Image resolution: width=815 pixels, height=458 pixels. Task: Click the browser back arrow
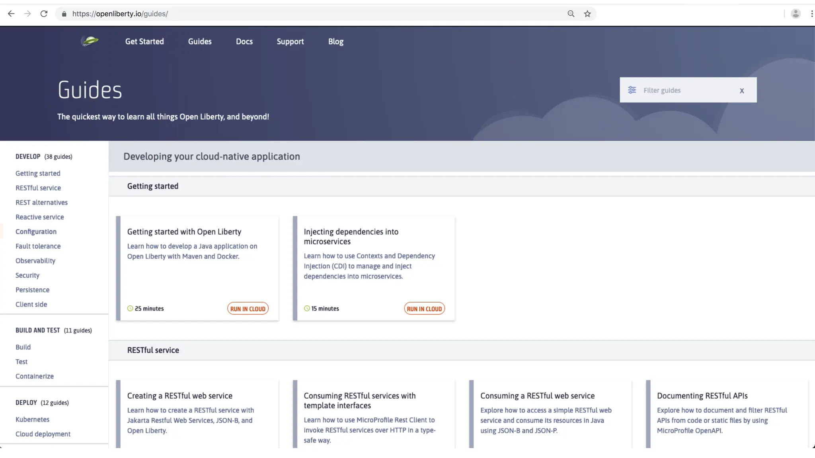(11, 14)
